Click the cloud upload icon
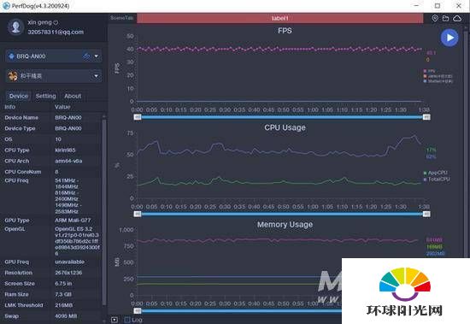Screen dimensions: 470x324 click(x=457, y=18)
